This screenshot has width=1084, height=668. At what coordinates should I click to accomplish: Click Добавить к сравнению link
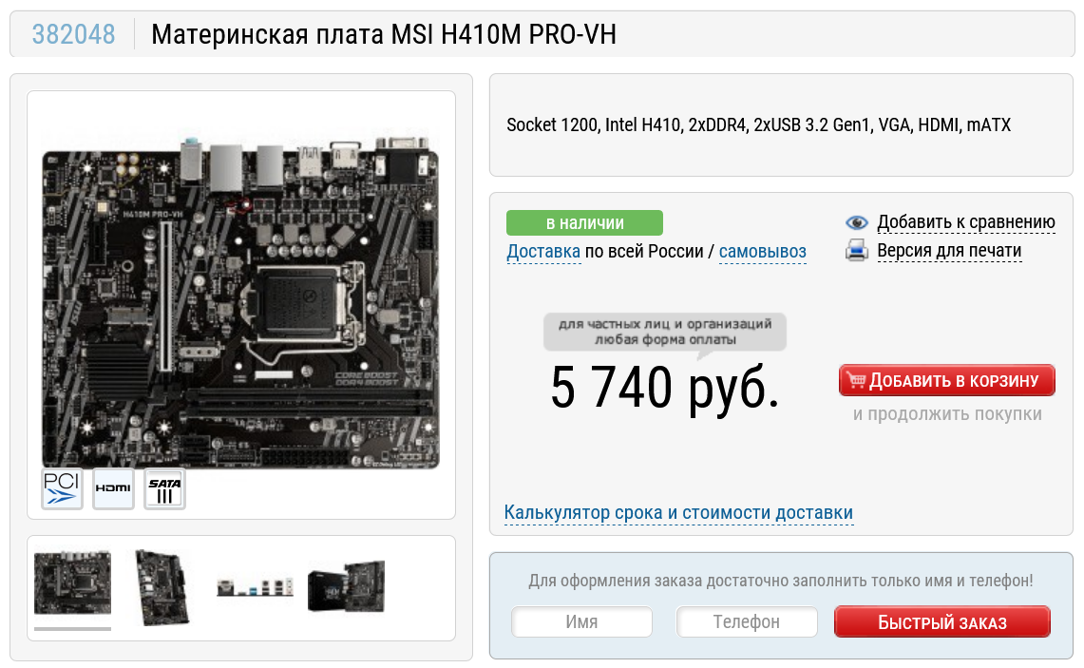tap(966, 222)
